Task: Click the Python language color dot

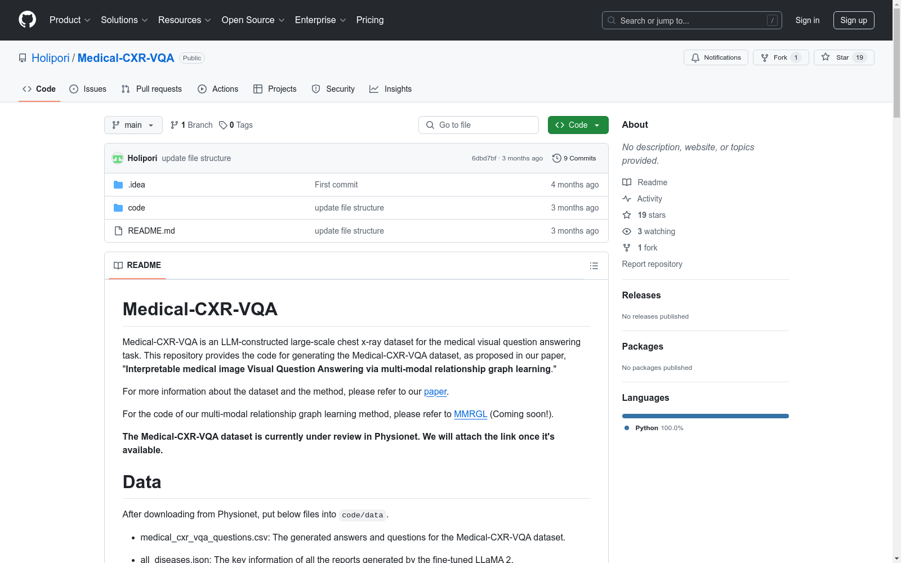Action: [627, 428]
